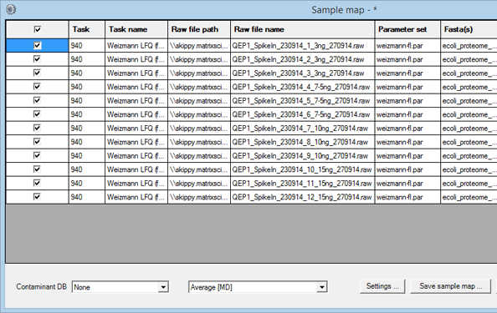
Task: Click the \\skippy.matrixsci... path in the 7_10ng row
Action: [199, 128]
